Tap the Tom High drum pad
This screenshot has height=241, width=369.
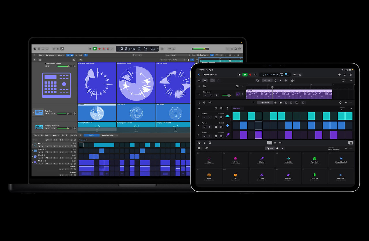(315, 160)
